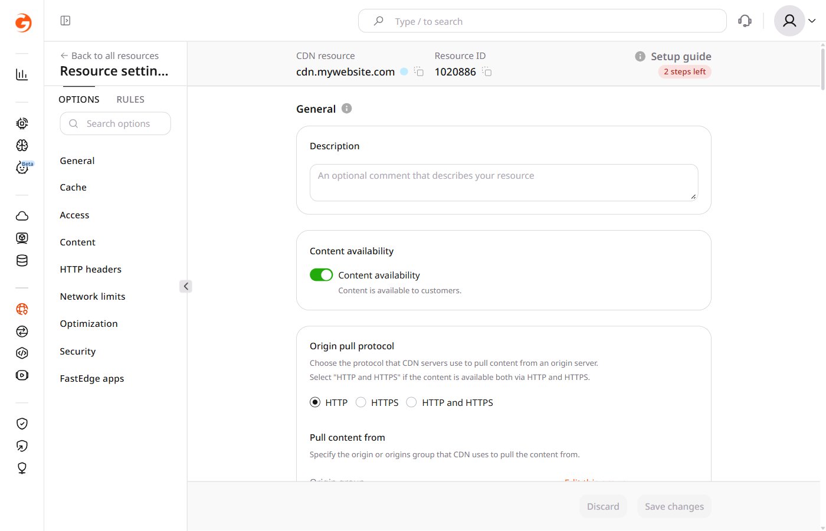The width and height of the screenshot is (826, 531).
Task: Toggle the sidebar panel icon in the top bar
Action: click(65, 21)
